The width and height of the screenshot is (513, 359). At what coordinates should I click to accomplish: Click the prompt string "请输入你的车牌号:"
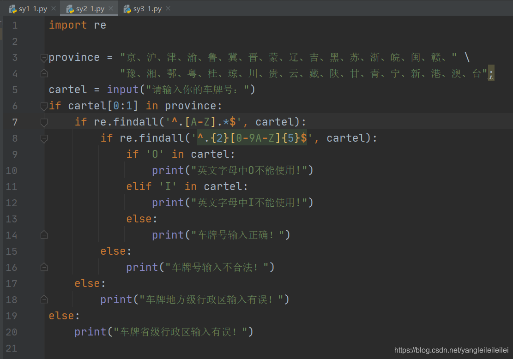pos(198,90)
